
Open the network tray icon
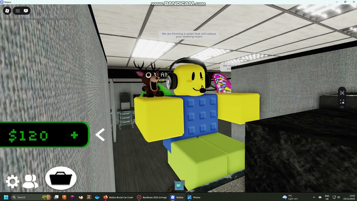pos(334,197)
